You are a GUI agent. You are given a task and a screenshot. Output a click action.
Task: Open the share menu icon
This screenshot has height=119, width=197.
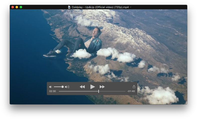(x=134, y=86)
